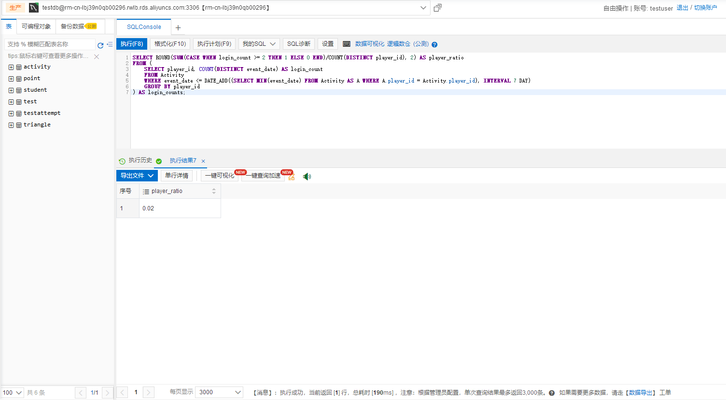Viewport: 726px width, 400px height.
Task: Click the database instance logo icon
Action: click(34, 8)
